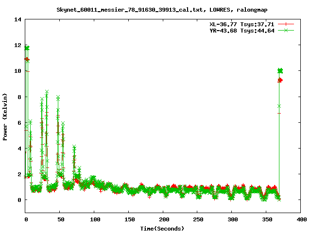Screen dimensions: 311x233
Task: Click the Power (Kelvin) y-axis label
Action: pyautogui.click(x=5, y=116)
